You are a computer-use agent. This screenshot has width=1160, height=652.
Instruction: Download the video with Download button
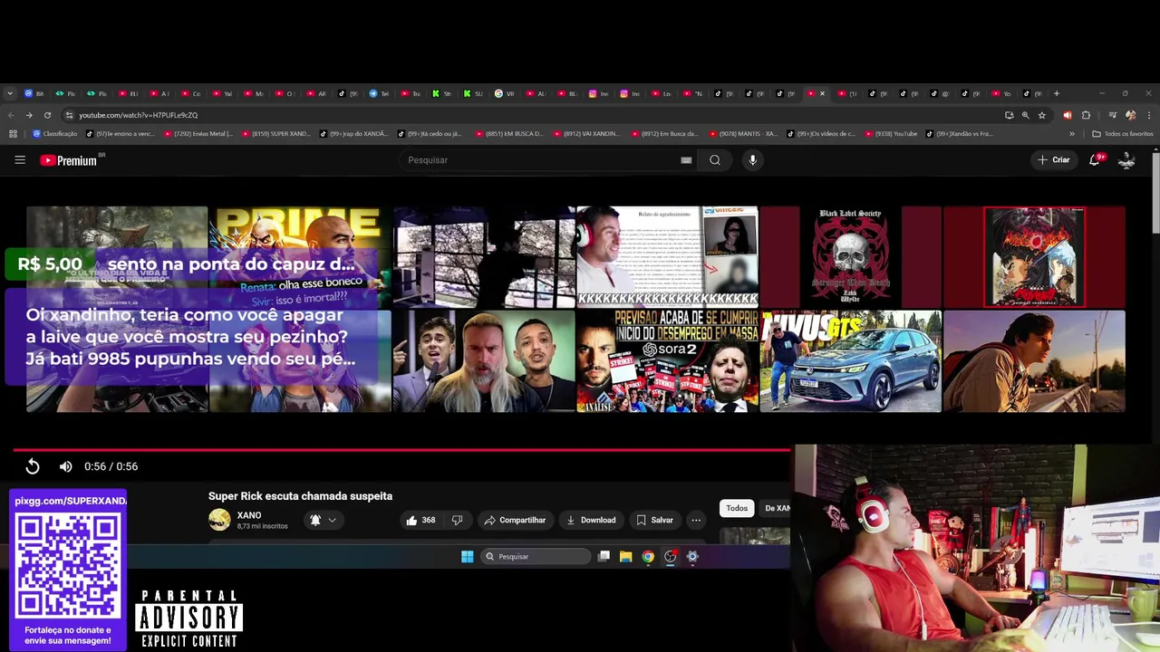point(591,520)
